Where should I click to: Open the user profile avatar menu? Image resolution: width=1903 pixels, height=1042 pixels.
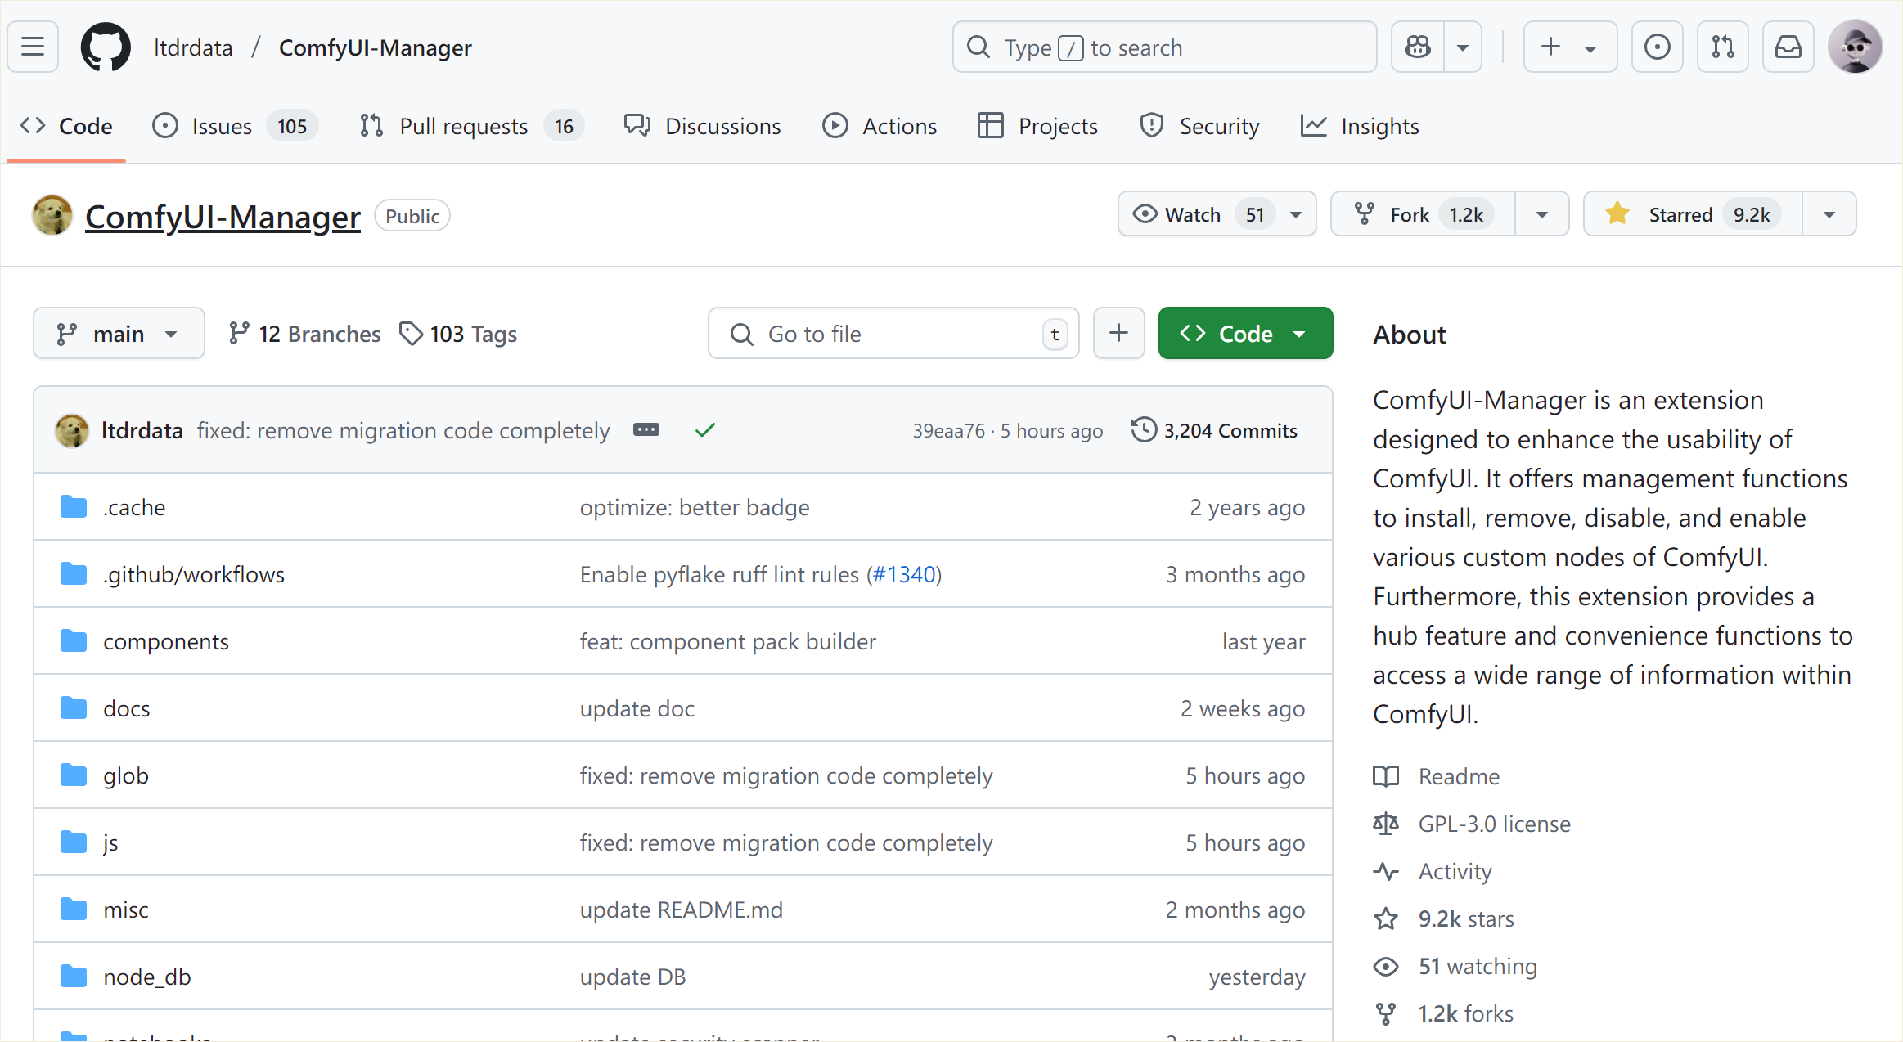pos(1856,47)
